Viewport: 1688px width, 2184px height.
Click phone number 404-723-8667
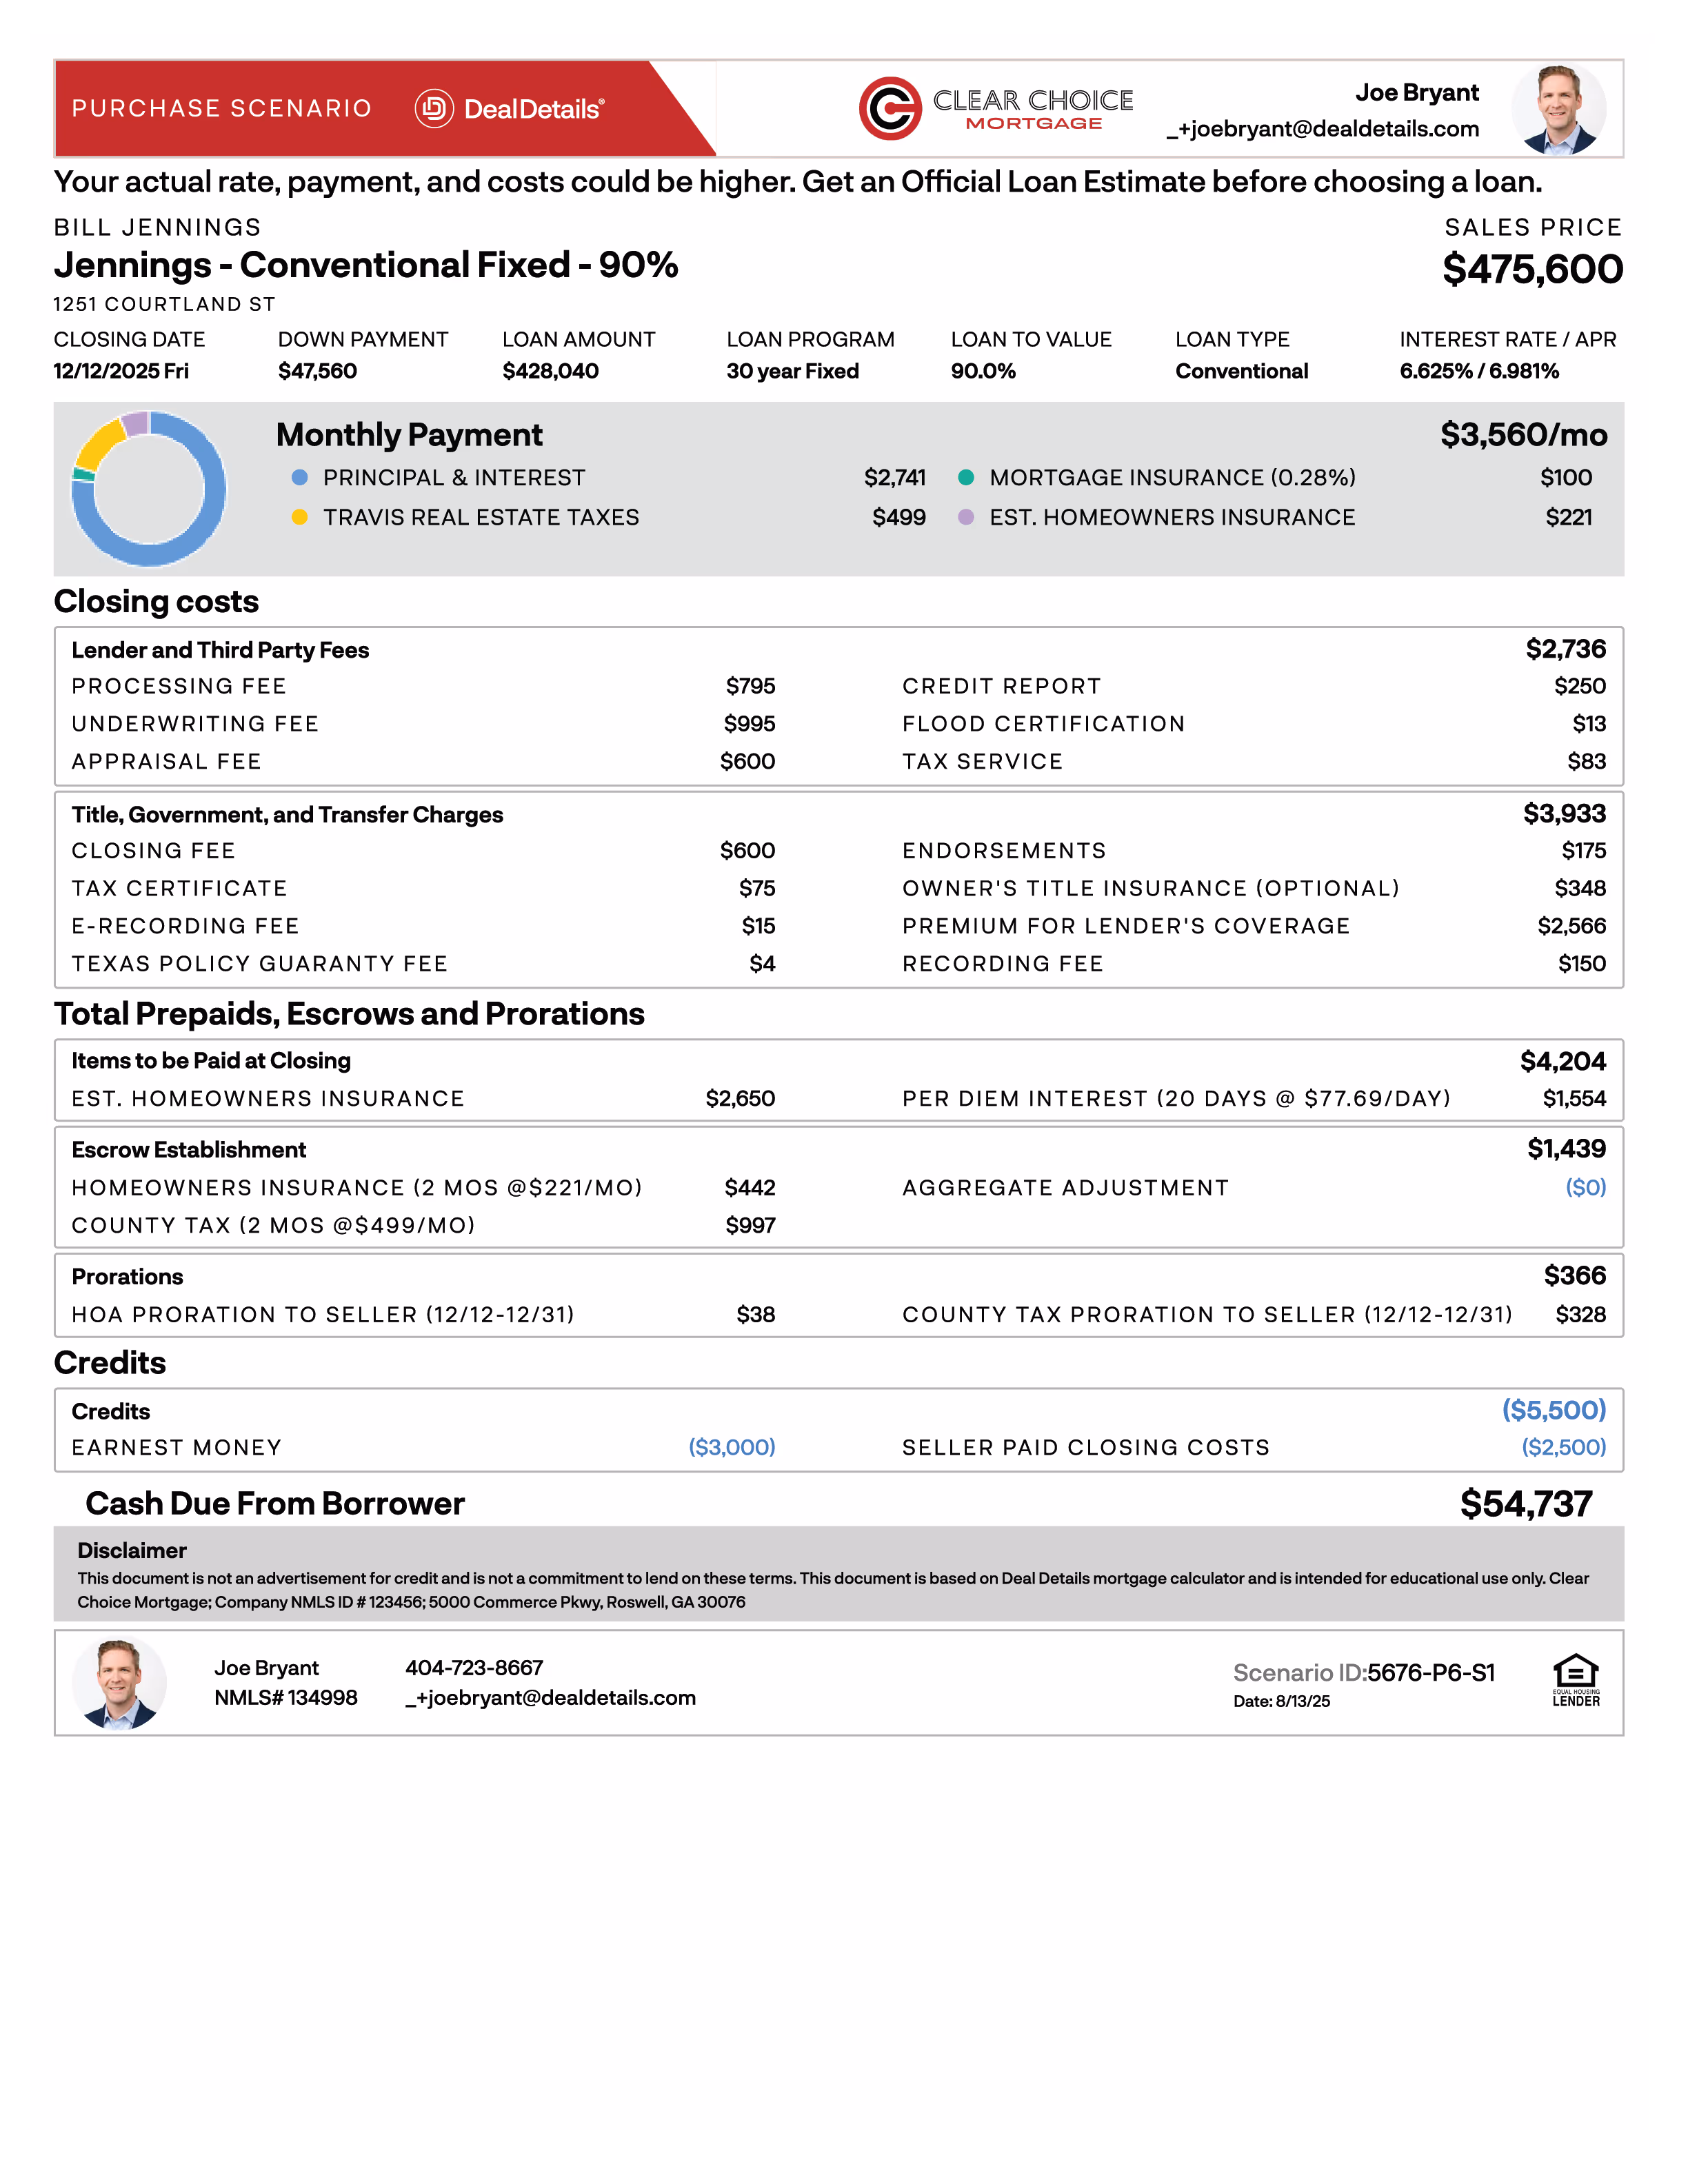(x=474, y=1668)
